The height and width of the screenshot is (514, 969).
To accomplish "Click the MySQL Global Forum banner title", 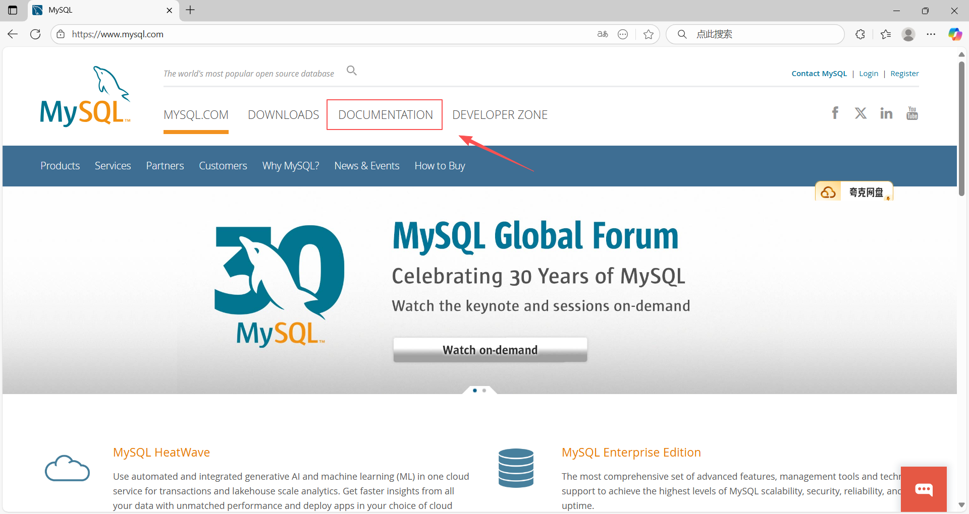I will (x=535, y=236).
